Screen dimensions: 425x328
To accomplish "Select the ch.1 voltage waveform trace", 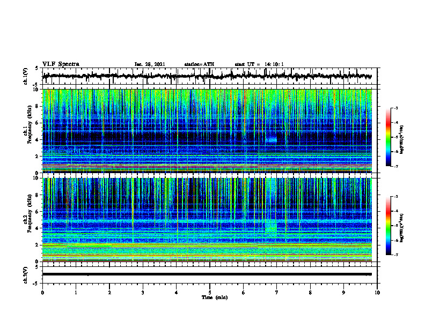I will (207, 76).
